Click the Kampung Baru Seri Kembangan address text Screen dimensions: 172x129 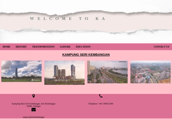33,105
